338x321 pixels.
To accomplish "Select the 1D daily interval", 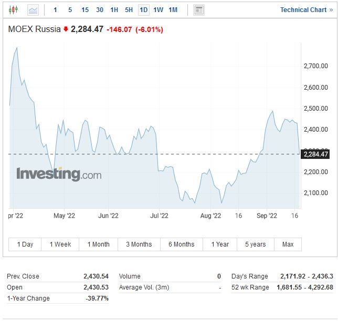I will pos(143,10).
